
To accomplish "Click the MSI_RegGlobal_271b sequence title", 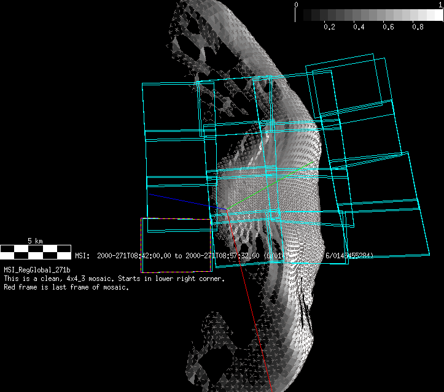I will click(37, 270).
